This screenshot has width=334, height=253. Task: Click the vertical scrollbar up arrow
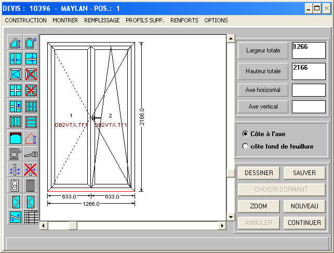pos(231,38)
